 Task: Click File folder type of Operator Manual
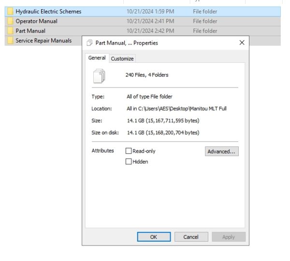point(205,21)
